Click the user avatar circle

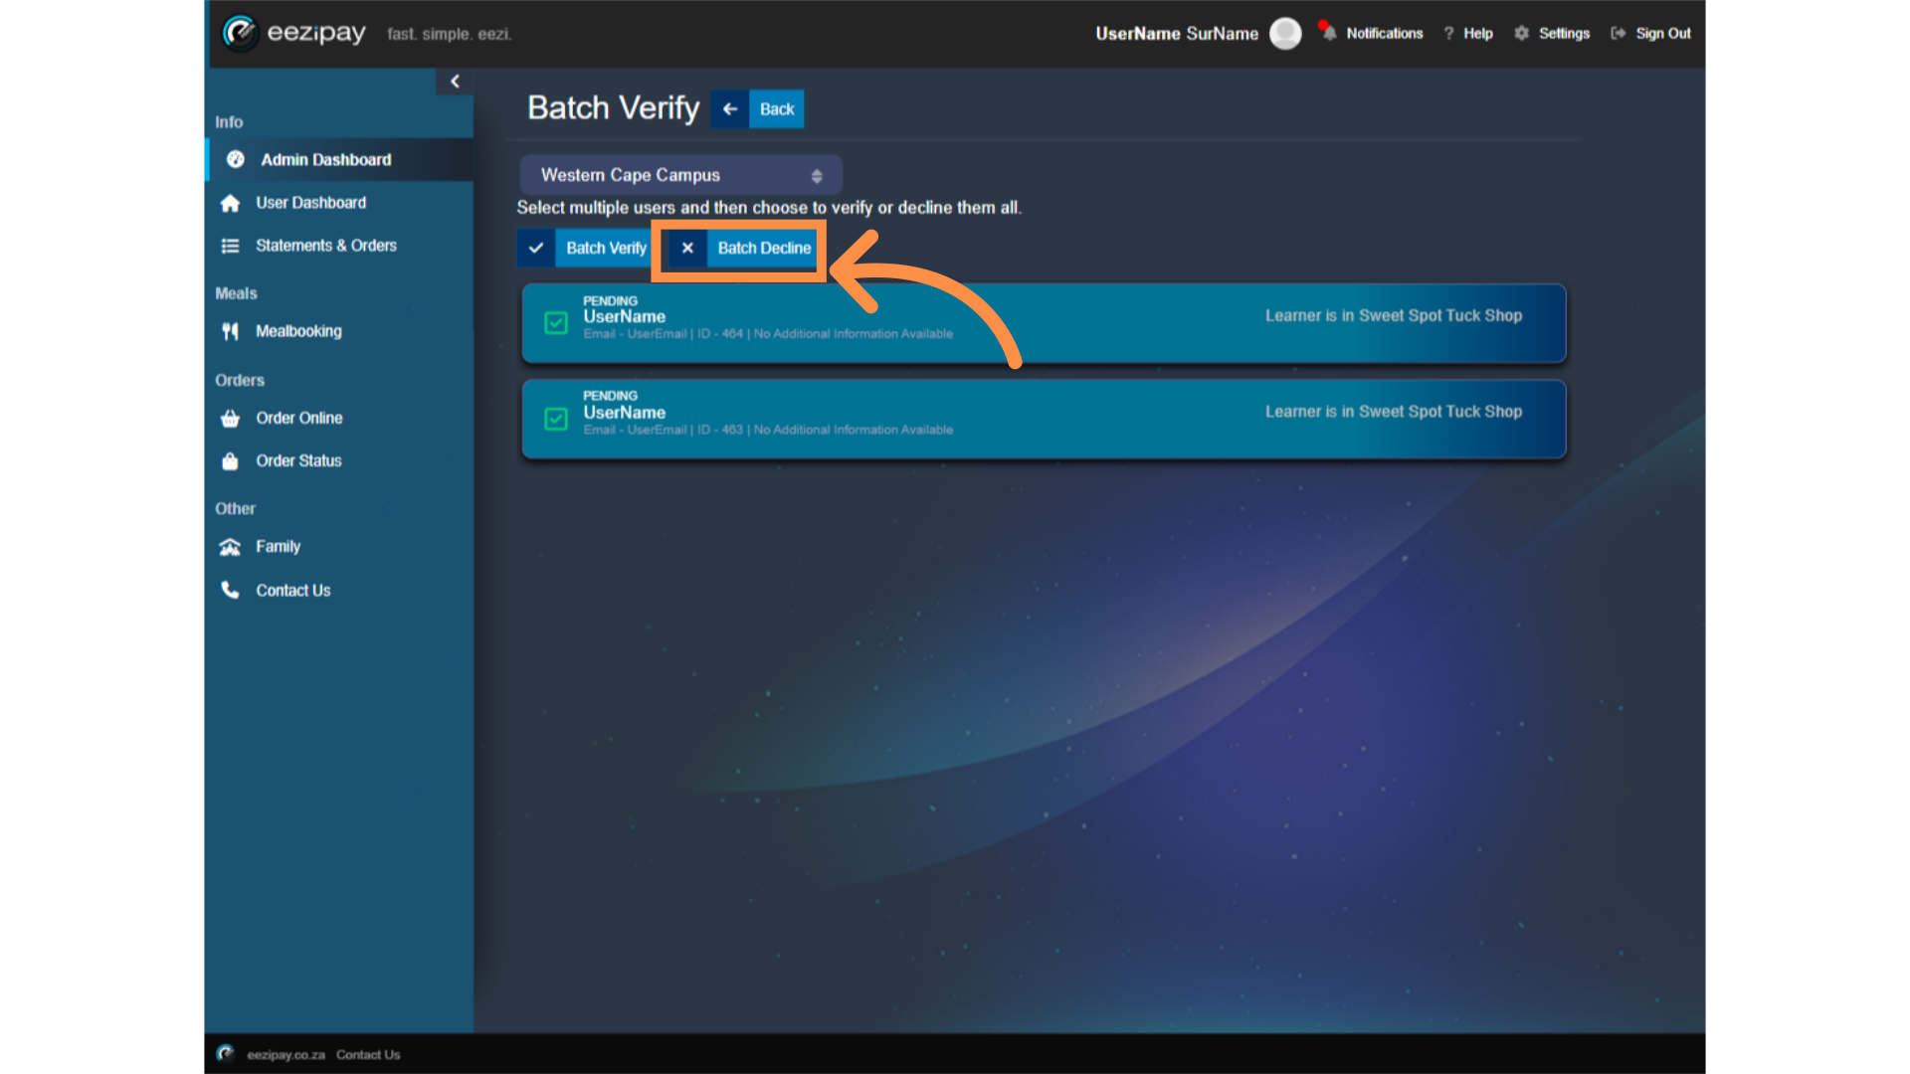(1285, 34)
